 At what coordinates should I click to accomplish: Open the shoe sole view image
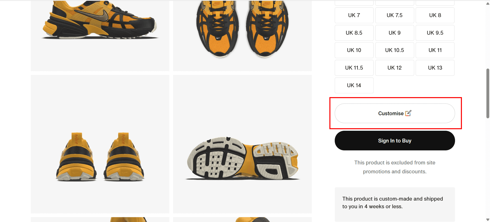pyautogui.click(x=242, y=144)
